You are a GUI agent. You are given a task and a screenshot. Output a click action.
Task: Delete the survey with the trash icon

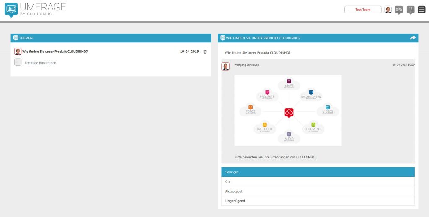(x=205, y=52)
